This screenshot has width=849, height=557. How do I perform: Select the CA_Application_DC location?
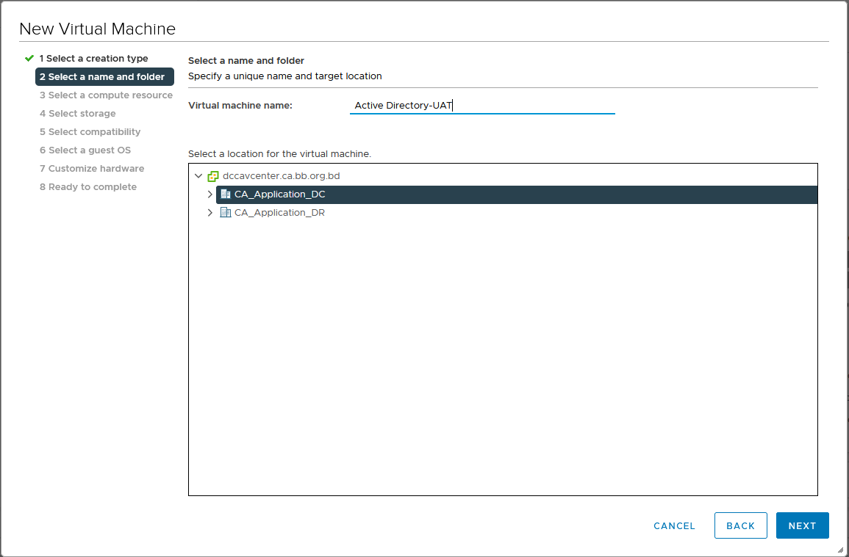(517, 194)
